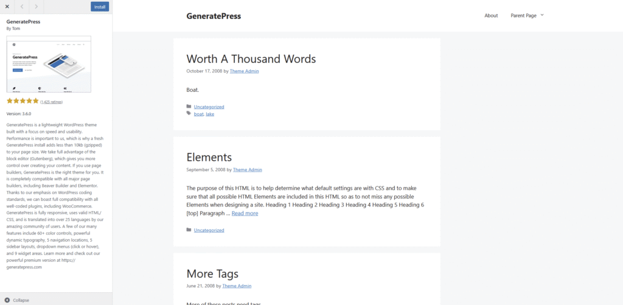Open the lake tag link

point(210,114)
